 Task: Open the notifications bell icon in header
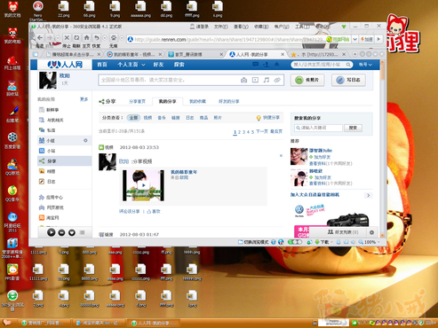pos(276,65)
